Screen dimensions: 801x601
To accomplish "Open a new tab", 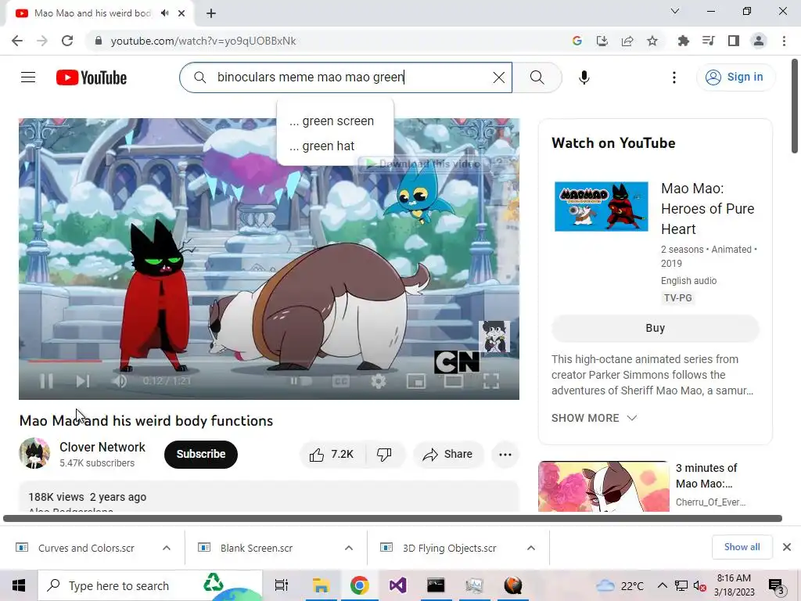I will [x=211, y=13].
